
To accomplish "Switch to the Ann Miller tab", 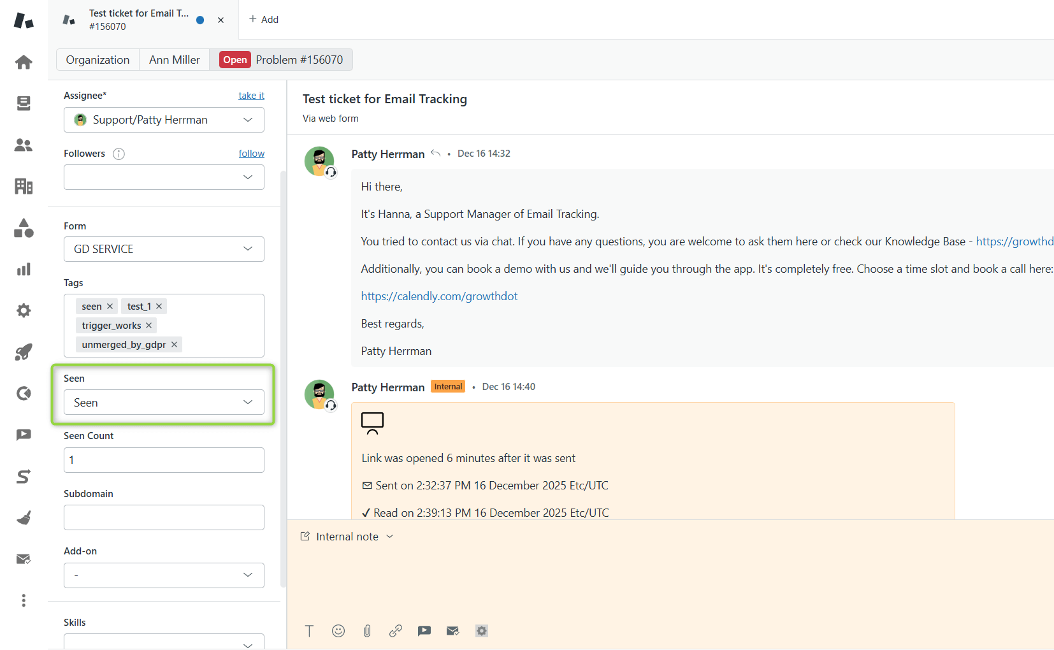I will [x=174, y=60].
